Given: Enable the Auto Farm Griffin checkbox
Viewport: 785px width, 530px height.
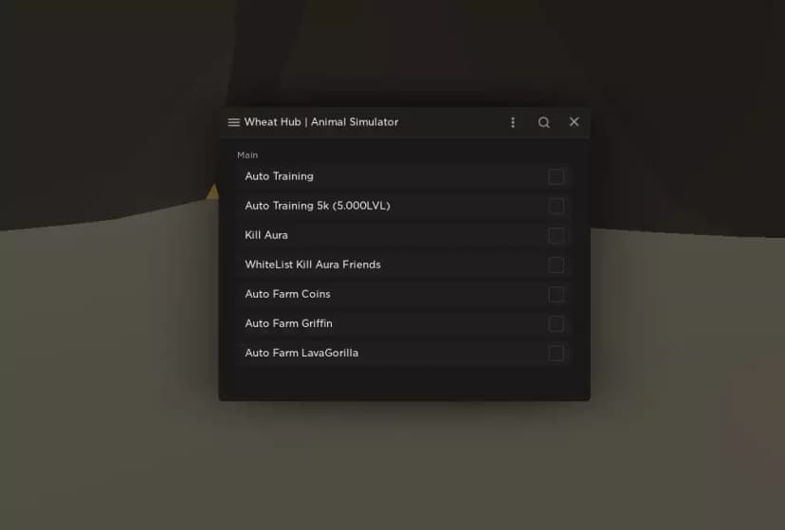Looking at the screenshot, I should (557, 324).
